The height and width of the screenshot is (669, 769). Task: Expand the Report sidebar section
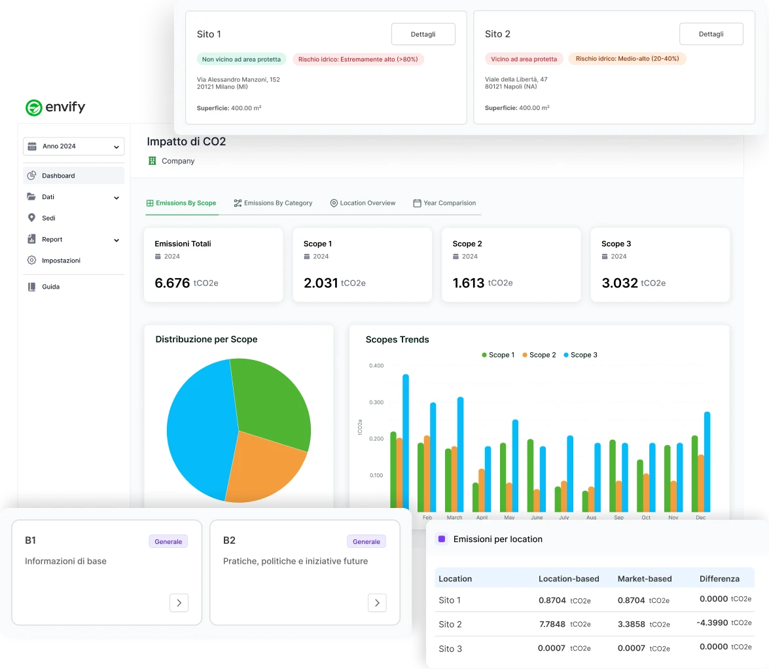click(116, 239)
